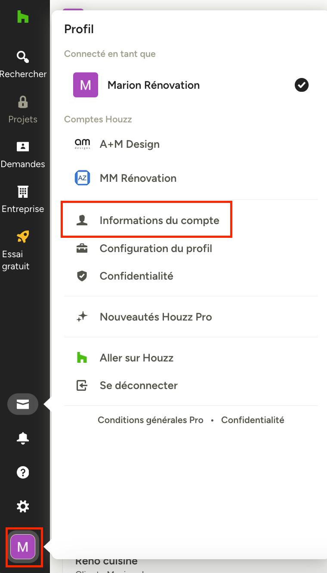Open the help question mark icon

click(x=23, y=472)
